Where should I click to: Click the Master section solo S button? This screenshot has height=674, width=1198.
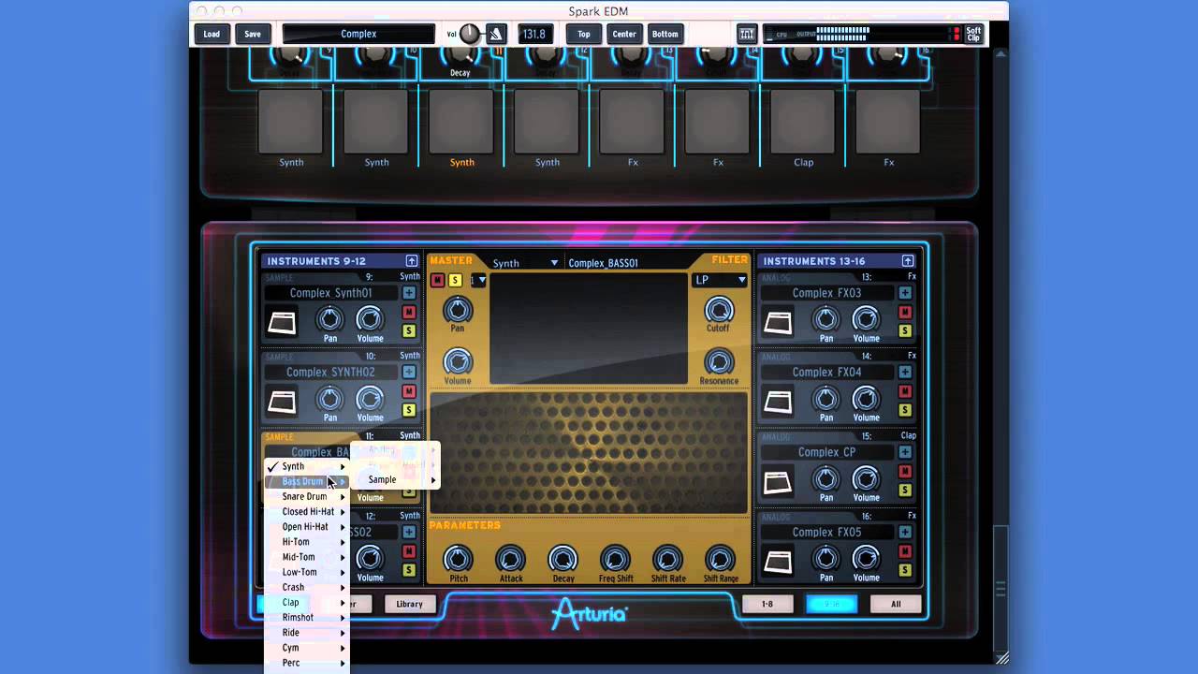coord(455,280)
